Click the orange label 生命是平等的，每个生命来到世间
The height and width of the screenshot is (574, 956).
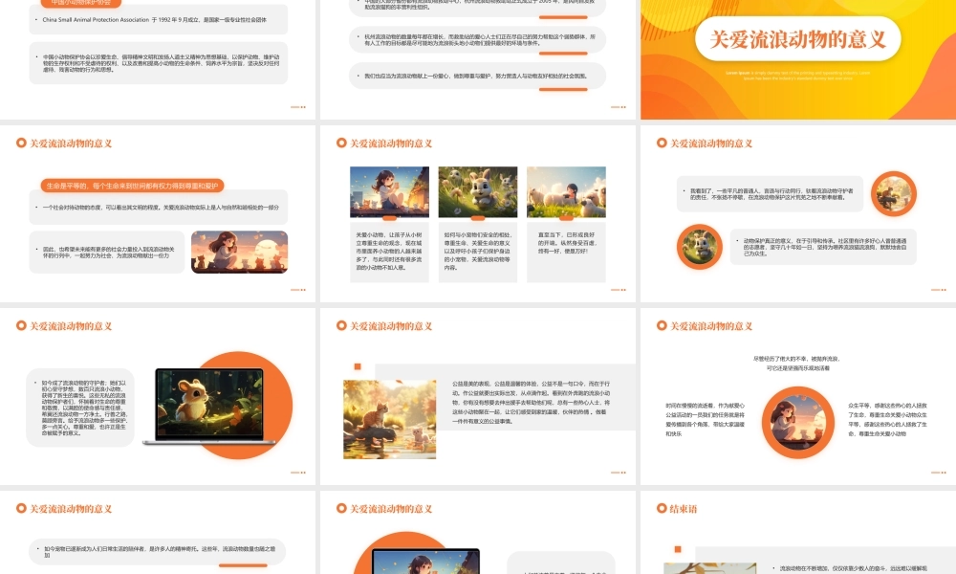(x=132, y=186)
